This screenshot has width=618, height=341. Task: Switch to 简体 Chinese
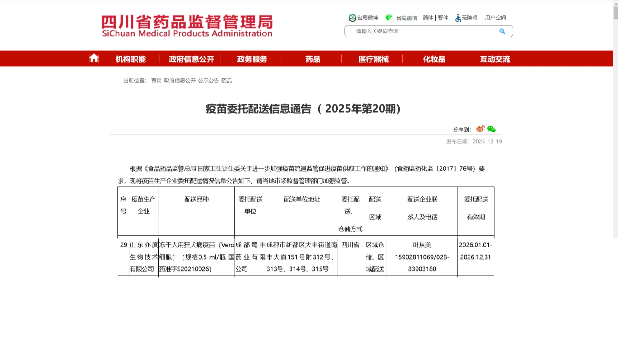[428, 18]
